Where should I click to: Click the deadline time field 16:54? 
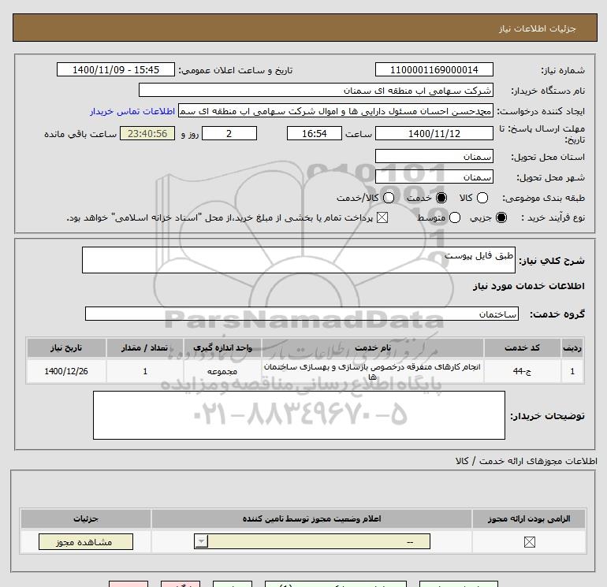pos(315,133)
